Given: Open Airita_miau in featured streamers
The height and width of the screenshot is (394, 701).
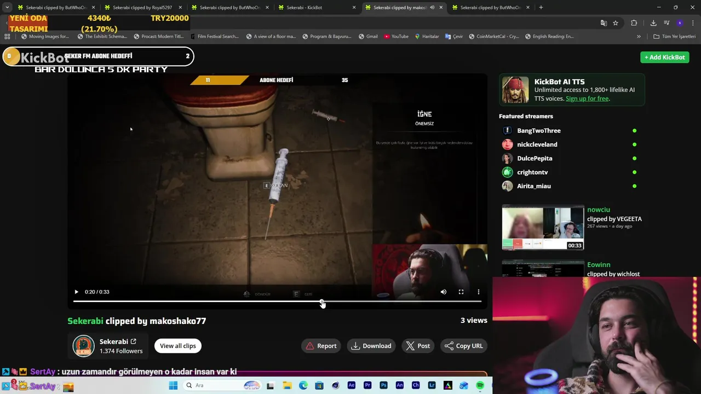Looking at the screenshot, I should 534,186.
